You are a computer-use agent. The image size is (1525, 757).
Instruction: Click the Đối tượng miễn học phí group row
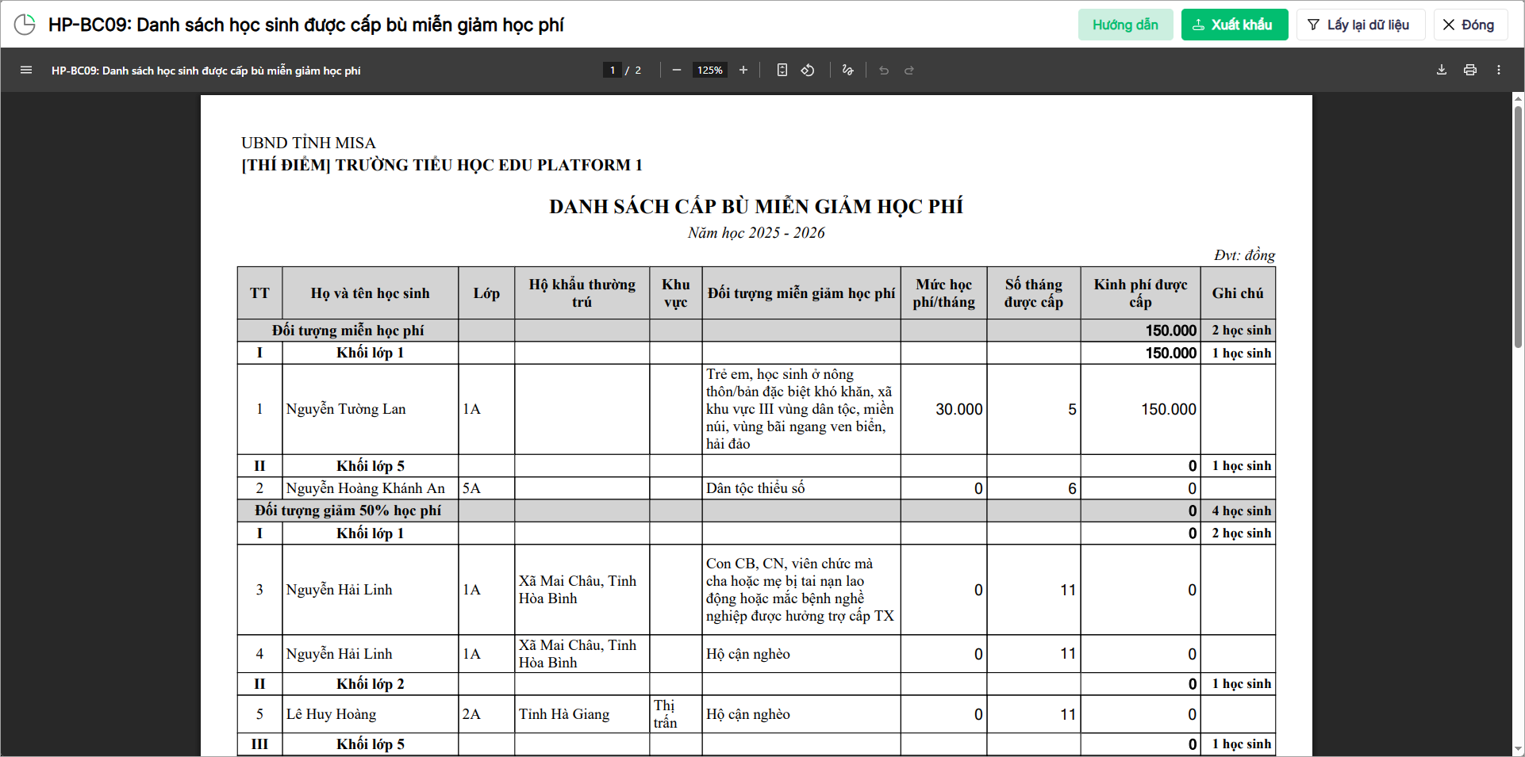756,331
